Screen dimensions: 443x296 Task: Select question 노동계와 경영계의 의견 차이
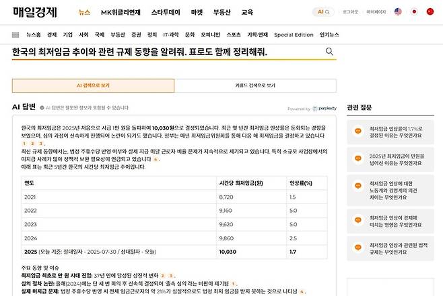[390, 191]
